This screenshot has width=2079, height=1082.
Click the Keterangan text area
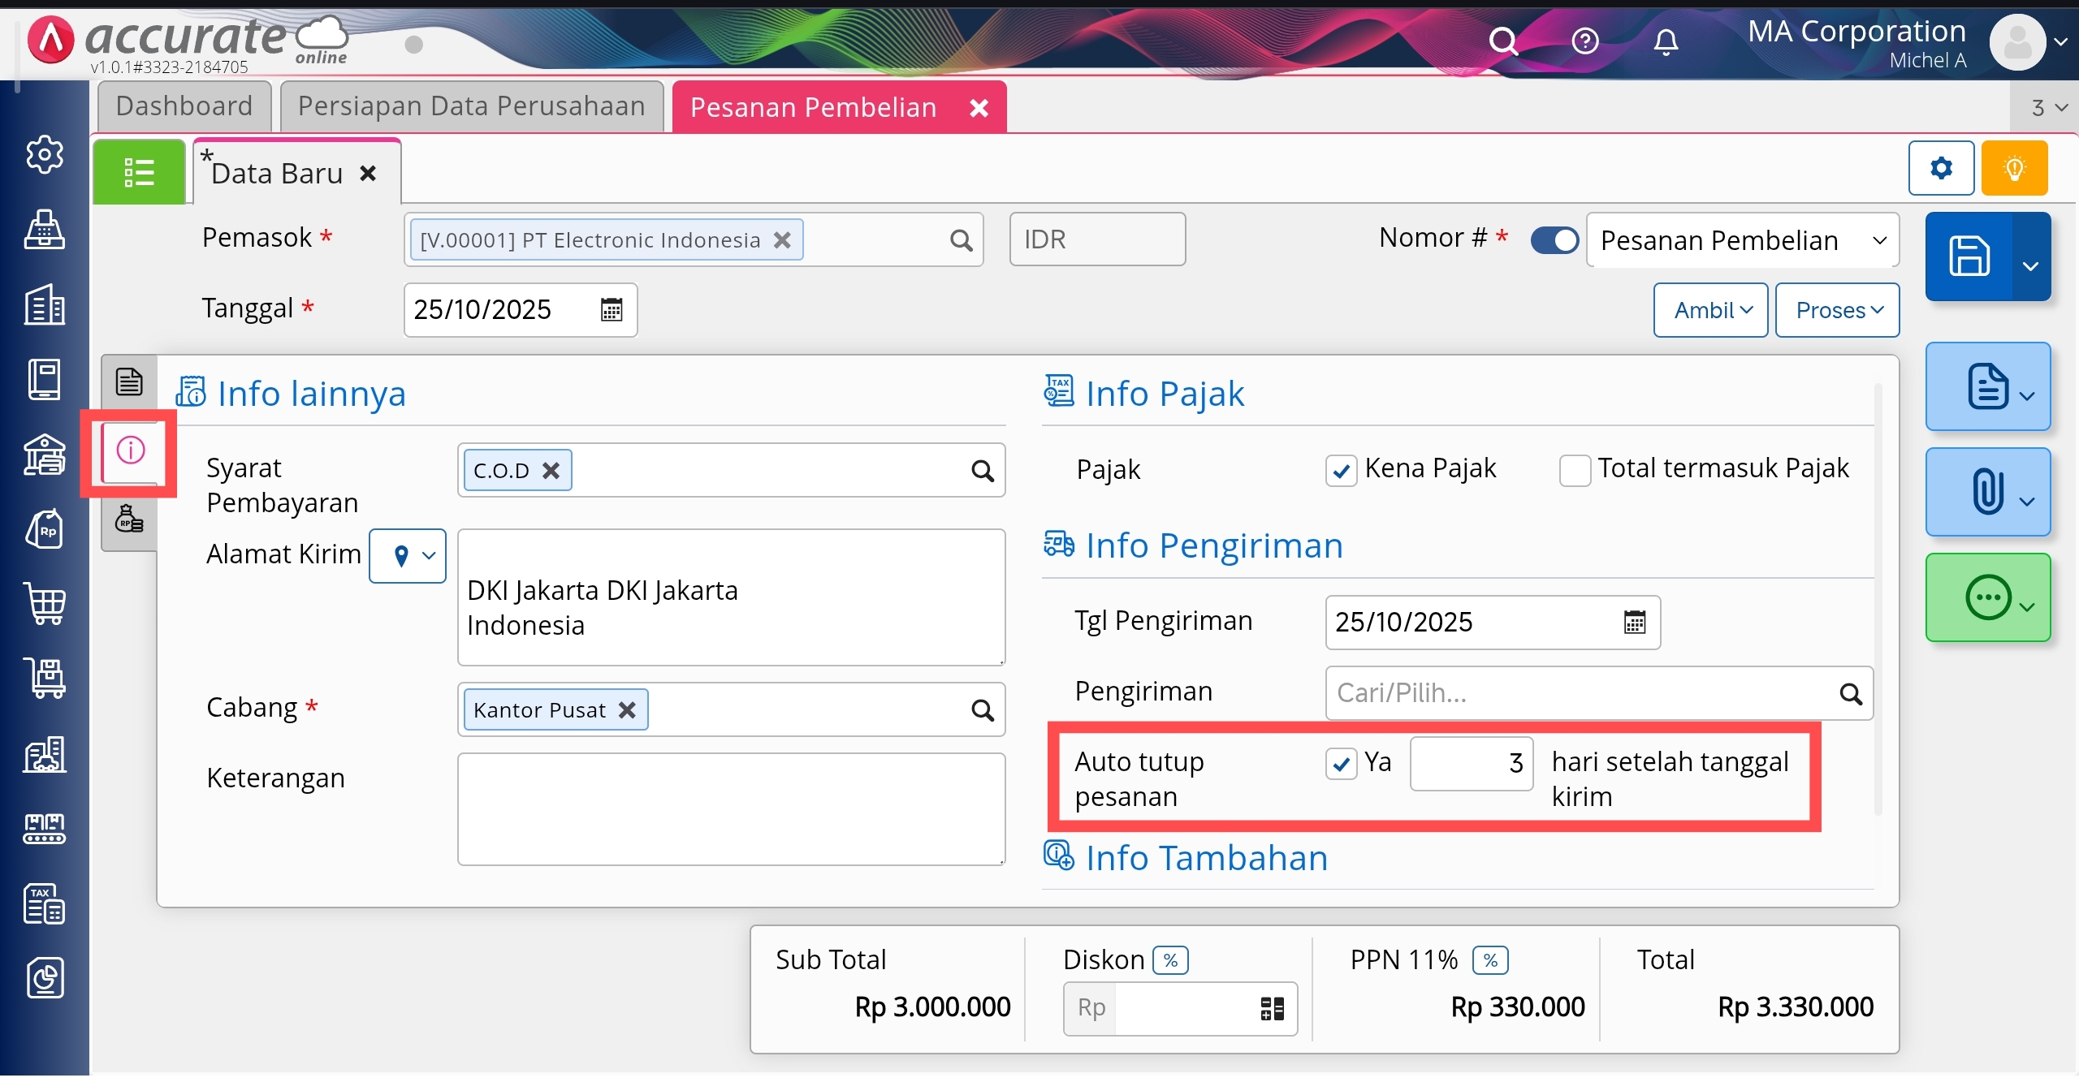pos(731,808)
